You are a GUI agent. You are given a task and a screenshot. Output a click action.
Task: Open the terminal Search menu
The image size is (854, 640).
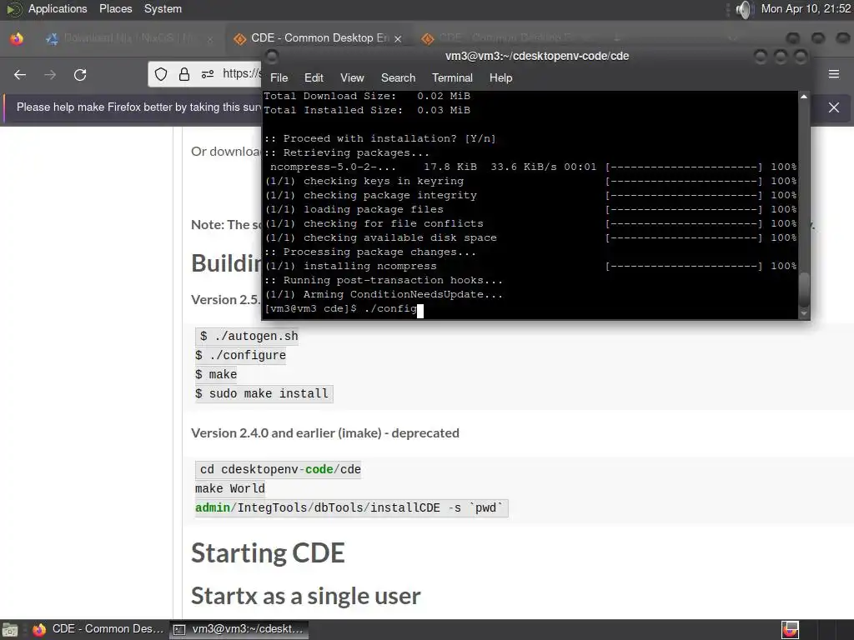tap(398, 77)
